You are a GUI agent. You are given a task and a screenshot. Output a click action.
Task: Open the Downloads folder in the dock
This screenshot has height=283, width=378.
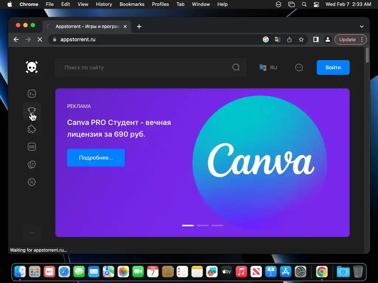point(343,272)
